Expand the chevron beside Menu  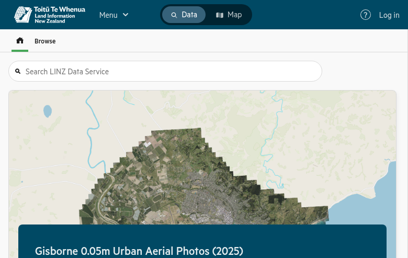click(126, 15)
